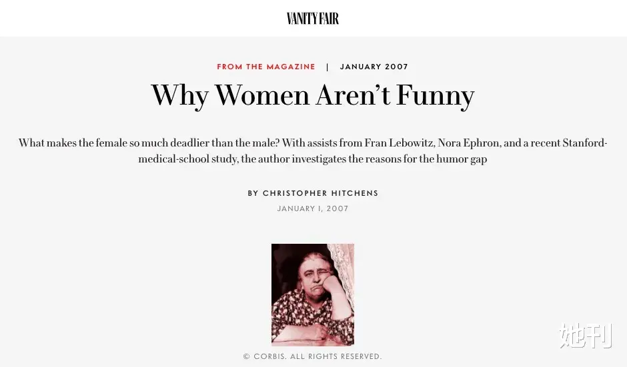This screenshot has width=627, height=367.
Task: Click the Why Women Aren't Funny headline
Action: (x=313, y=95)
